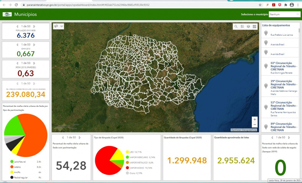Show the map legend panel
Image resolution: width=302 pixels, height=183 pixels.
coord(242,26)
